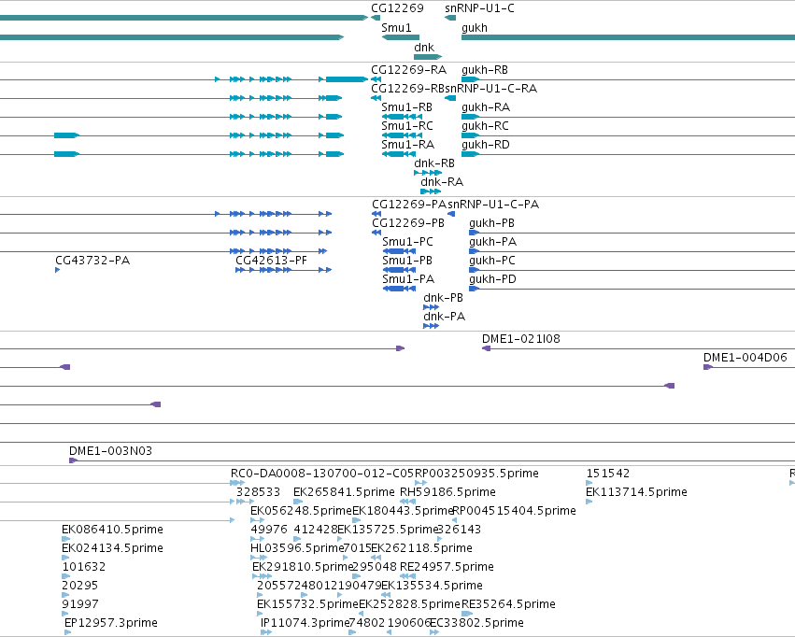Select transcript label gukh-RD

click(485, 145)
